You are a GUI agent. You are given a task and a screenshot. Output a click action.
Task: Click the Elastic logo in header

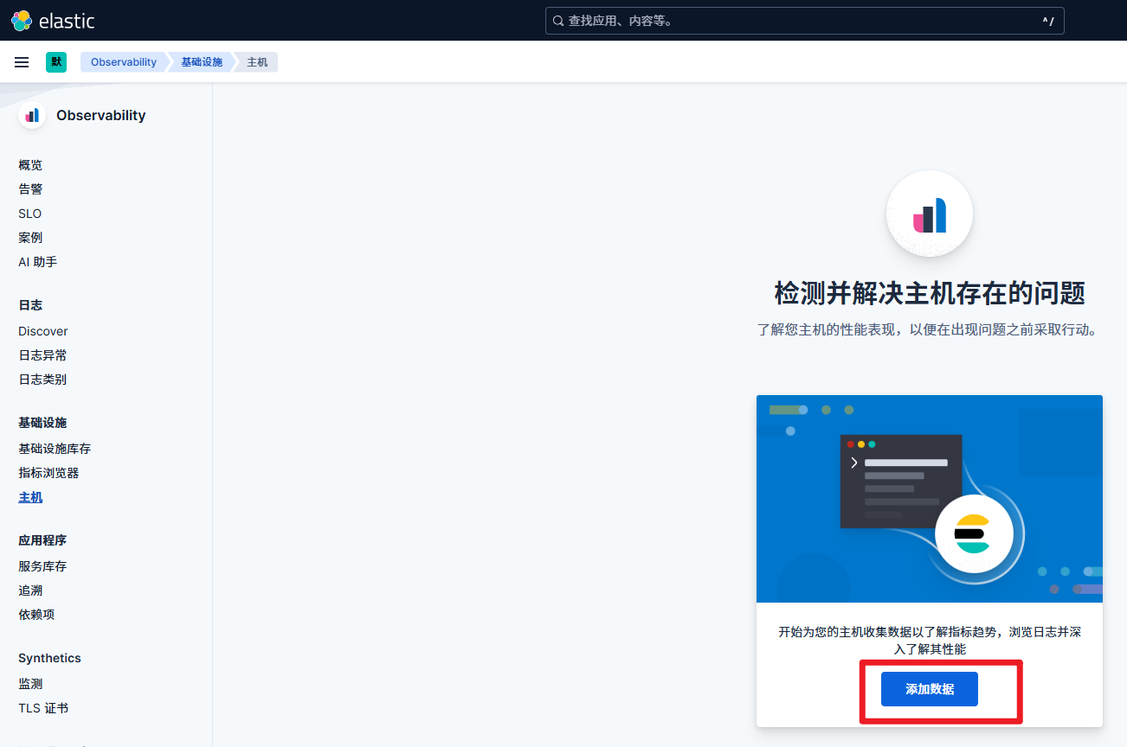tap(53, 21)
